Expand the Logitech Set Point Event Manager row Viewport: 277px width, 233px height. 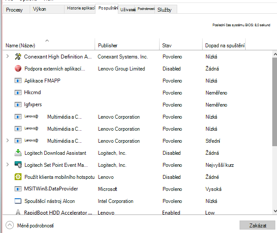pos(7,165)
